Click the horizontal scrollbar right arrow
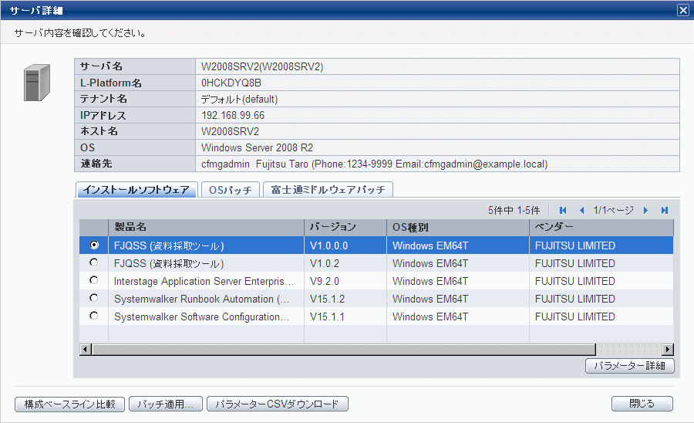The image size is (694, 423). click(x=668, y=350)
